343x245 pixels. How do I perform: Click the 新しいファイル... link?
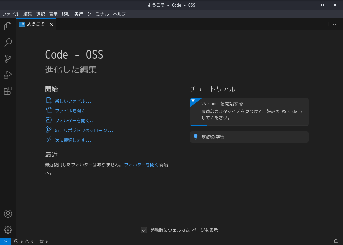[73, 101]
